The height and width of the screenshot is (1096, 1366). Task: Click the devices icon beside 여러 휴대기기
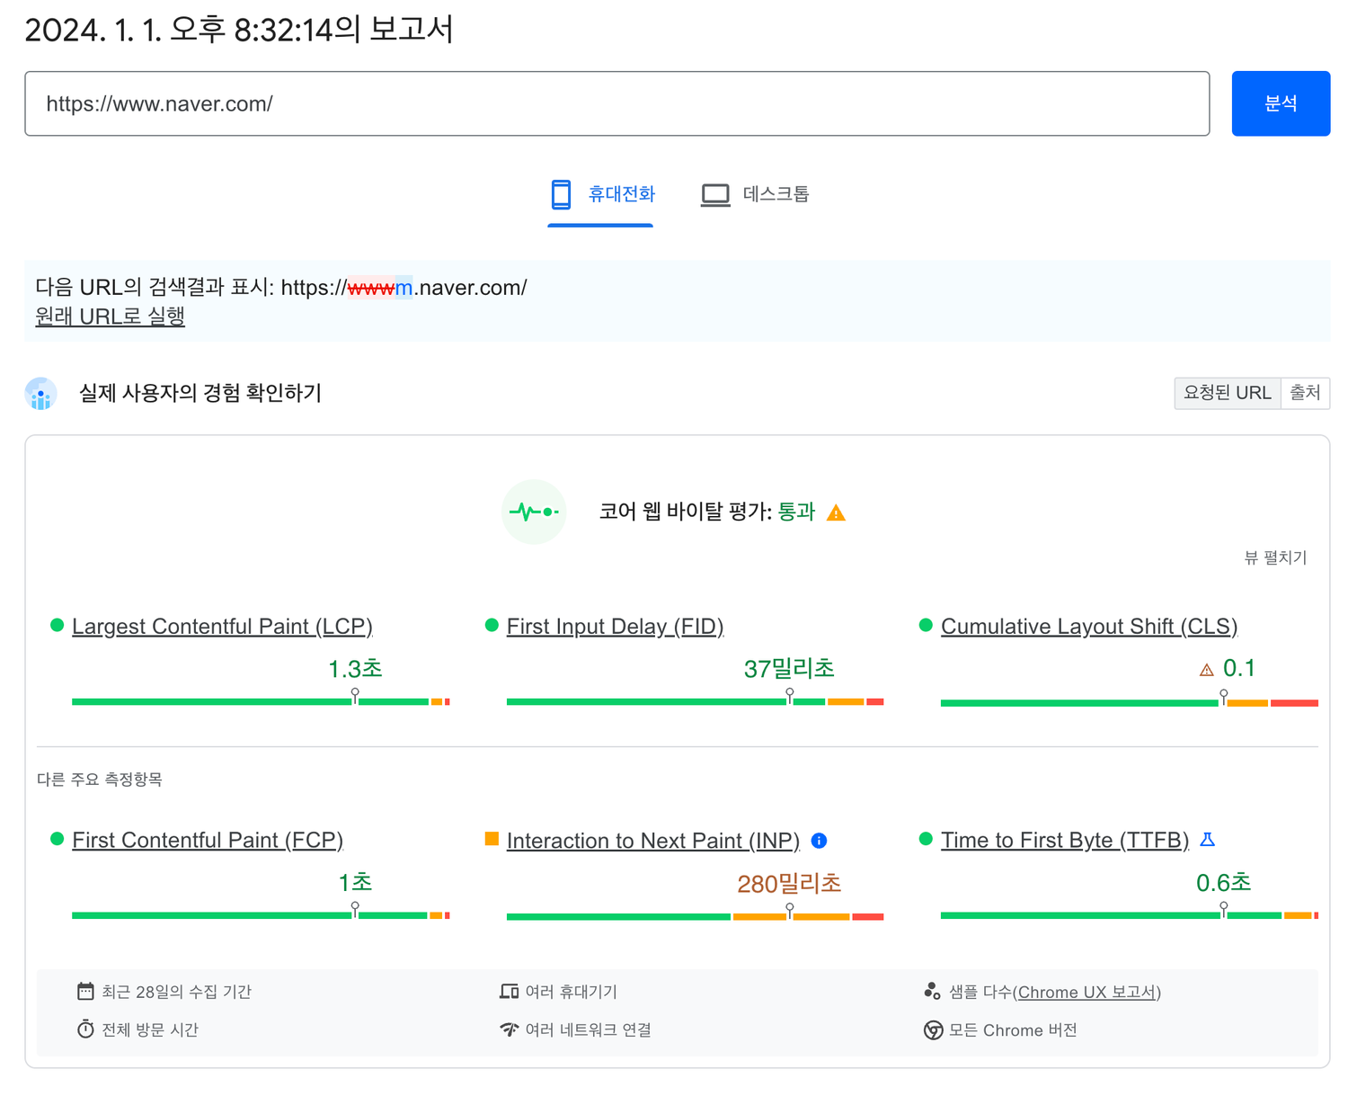[509, 991]
